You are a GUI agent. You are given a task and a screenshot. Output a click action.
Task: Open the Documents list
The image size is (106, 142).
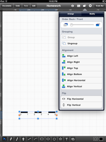[7, 6]
